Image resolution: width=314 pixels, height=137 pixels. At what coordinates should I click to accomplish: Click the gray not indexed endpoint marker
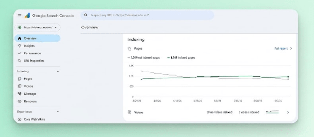point(288,79)
